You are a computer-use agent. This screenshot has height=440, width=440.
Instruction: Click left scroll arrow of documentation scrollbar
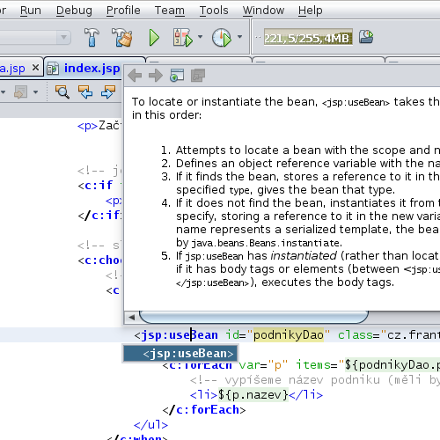(131, 317)
